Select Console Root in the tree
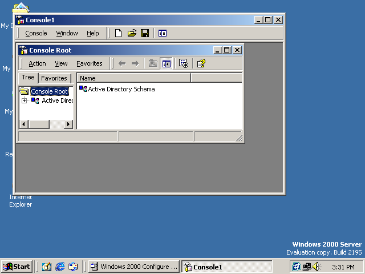Viewport: 365px width, 274px height. [50, 91]
